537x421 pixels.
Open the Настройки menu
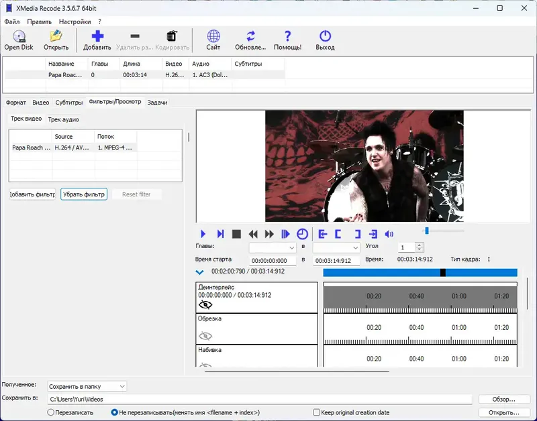(x=75, y=21)
